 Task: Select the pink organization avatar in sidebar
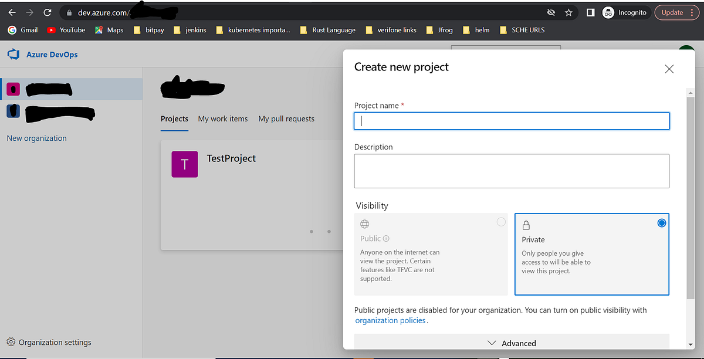[13, 89]
